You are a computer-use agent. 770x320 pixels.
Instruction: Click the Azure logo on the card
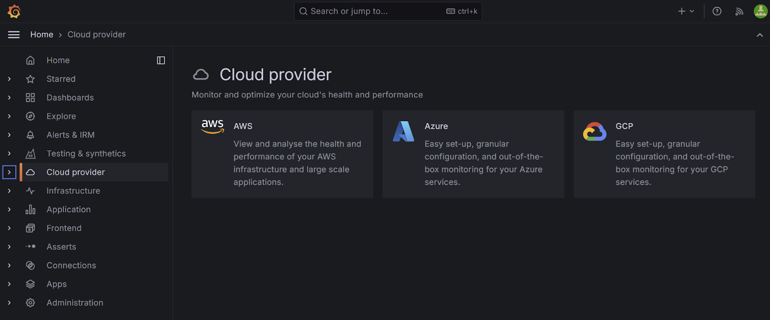(x=403, y=131)
